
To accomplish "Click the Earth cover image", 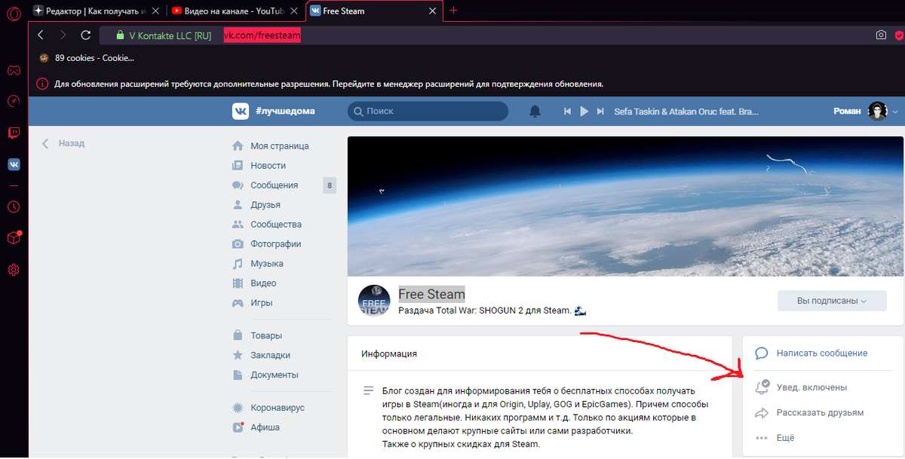I will pyautogui.click(x=625, y=207).
